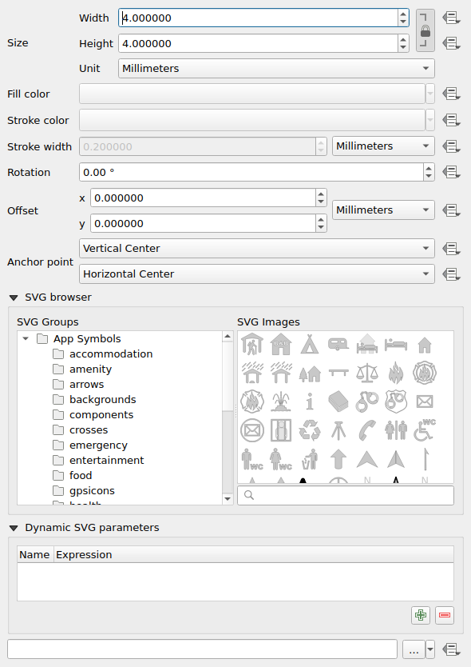Image resolution: width=471 pixels, height=667 pixels.
Task: Check the emergency group checkbox
Action: 58,445
